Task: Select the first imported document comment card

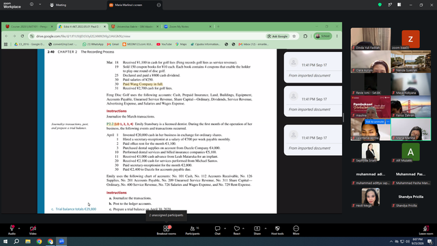Action: point(313,67)
